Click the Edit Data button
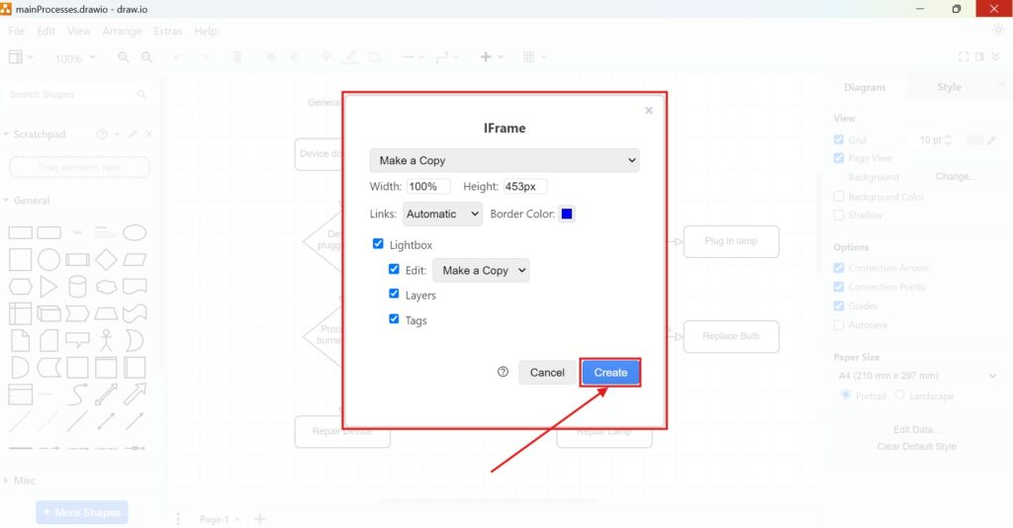 [x=917, y=429]
